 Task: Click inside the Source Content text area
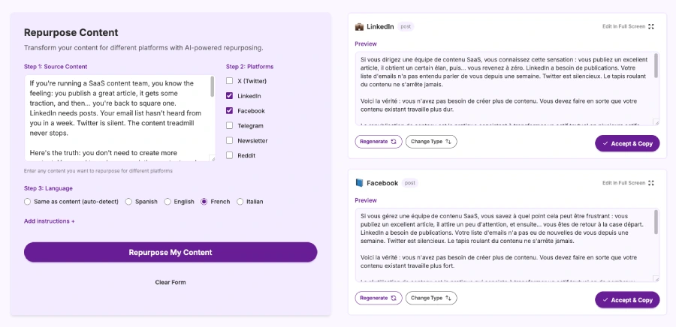point(116,117)
